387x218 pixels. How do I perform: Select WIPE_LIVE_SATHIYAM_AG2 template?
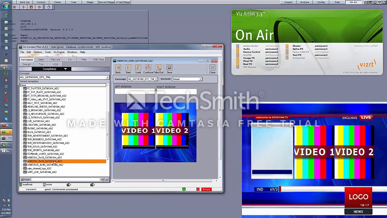coord(42,172)
